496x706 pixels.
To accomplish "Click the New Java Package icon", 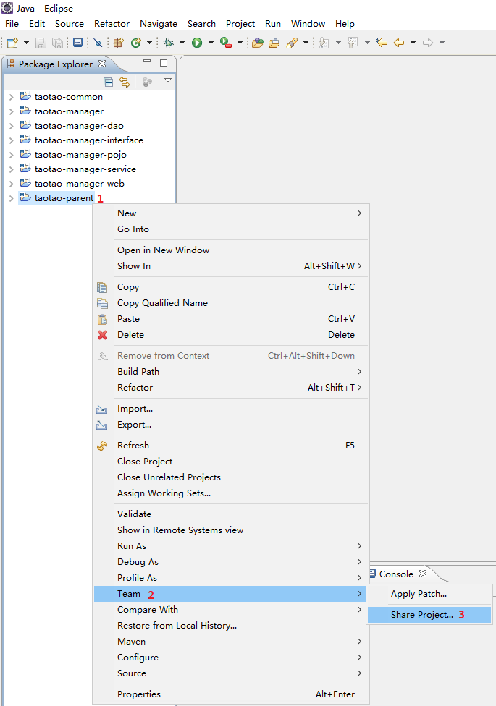I will (x=119, y=43).
